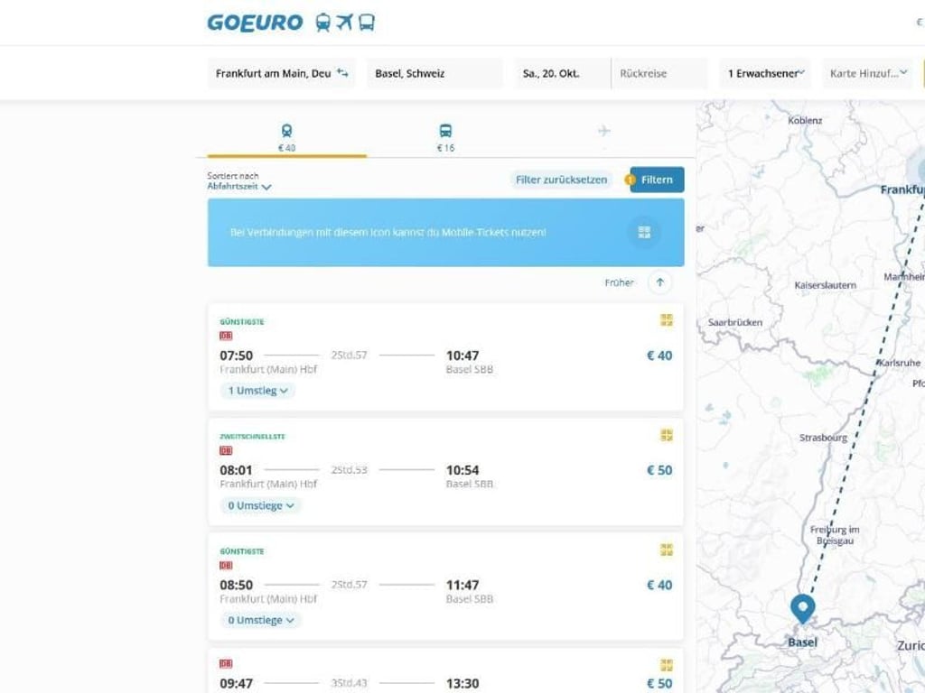The image size is (925, 693).
Task: Click DB logo on the 09:47 trip
Action: coord(226,663)
